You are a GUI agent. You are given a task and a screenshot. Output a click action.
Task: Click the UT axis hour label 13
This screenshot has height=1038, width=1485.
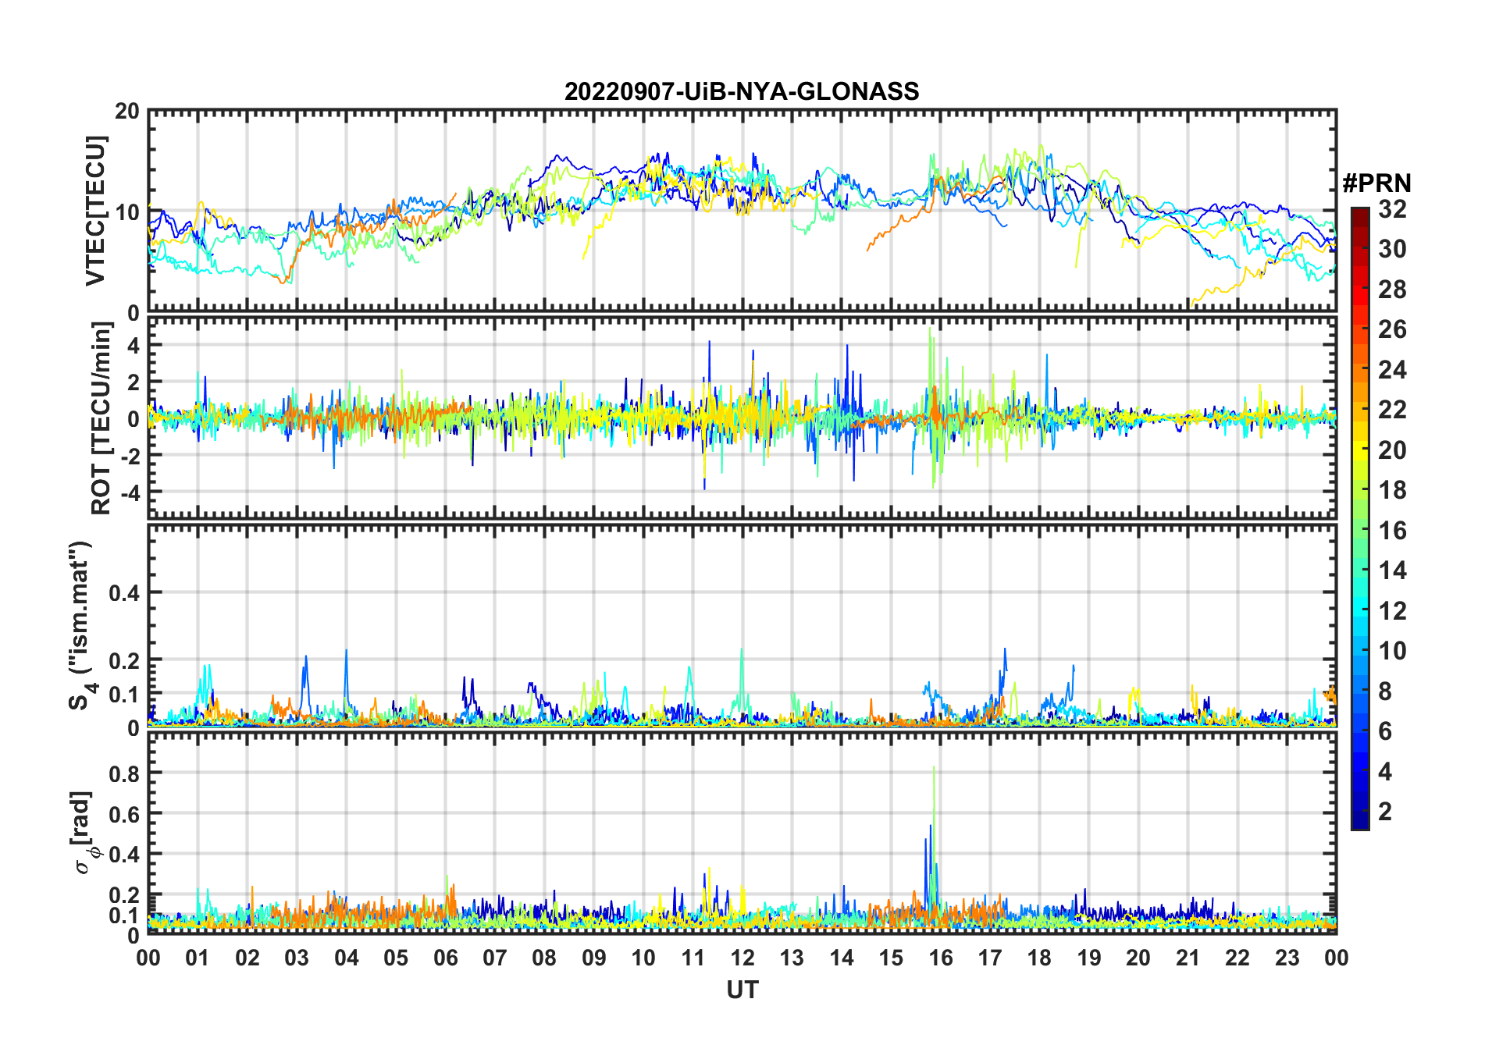(792, 958)
